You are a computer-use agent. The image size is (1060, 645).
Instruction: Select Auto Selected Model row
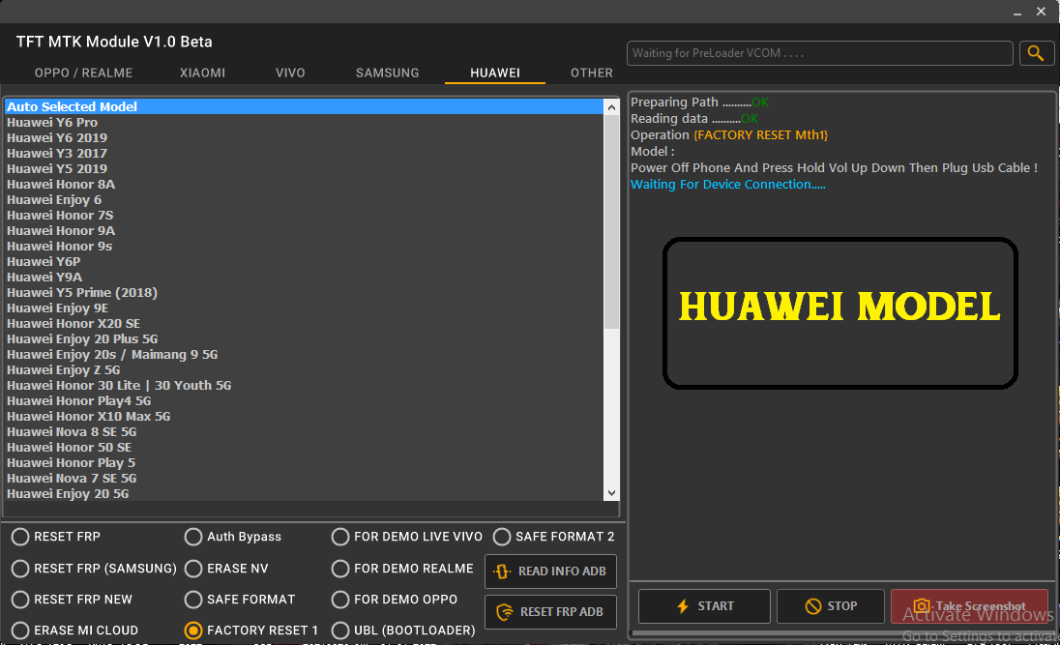304,106
